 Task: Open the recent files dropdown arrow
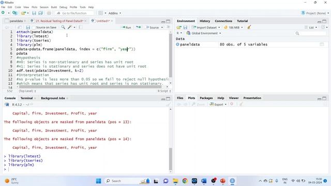click(x=27, y=13)
